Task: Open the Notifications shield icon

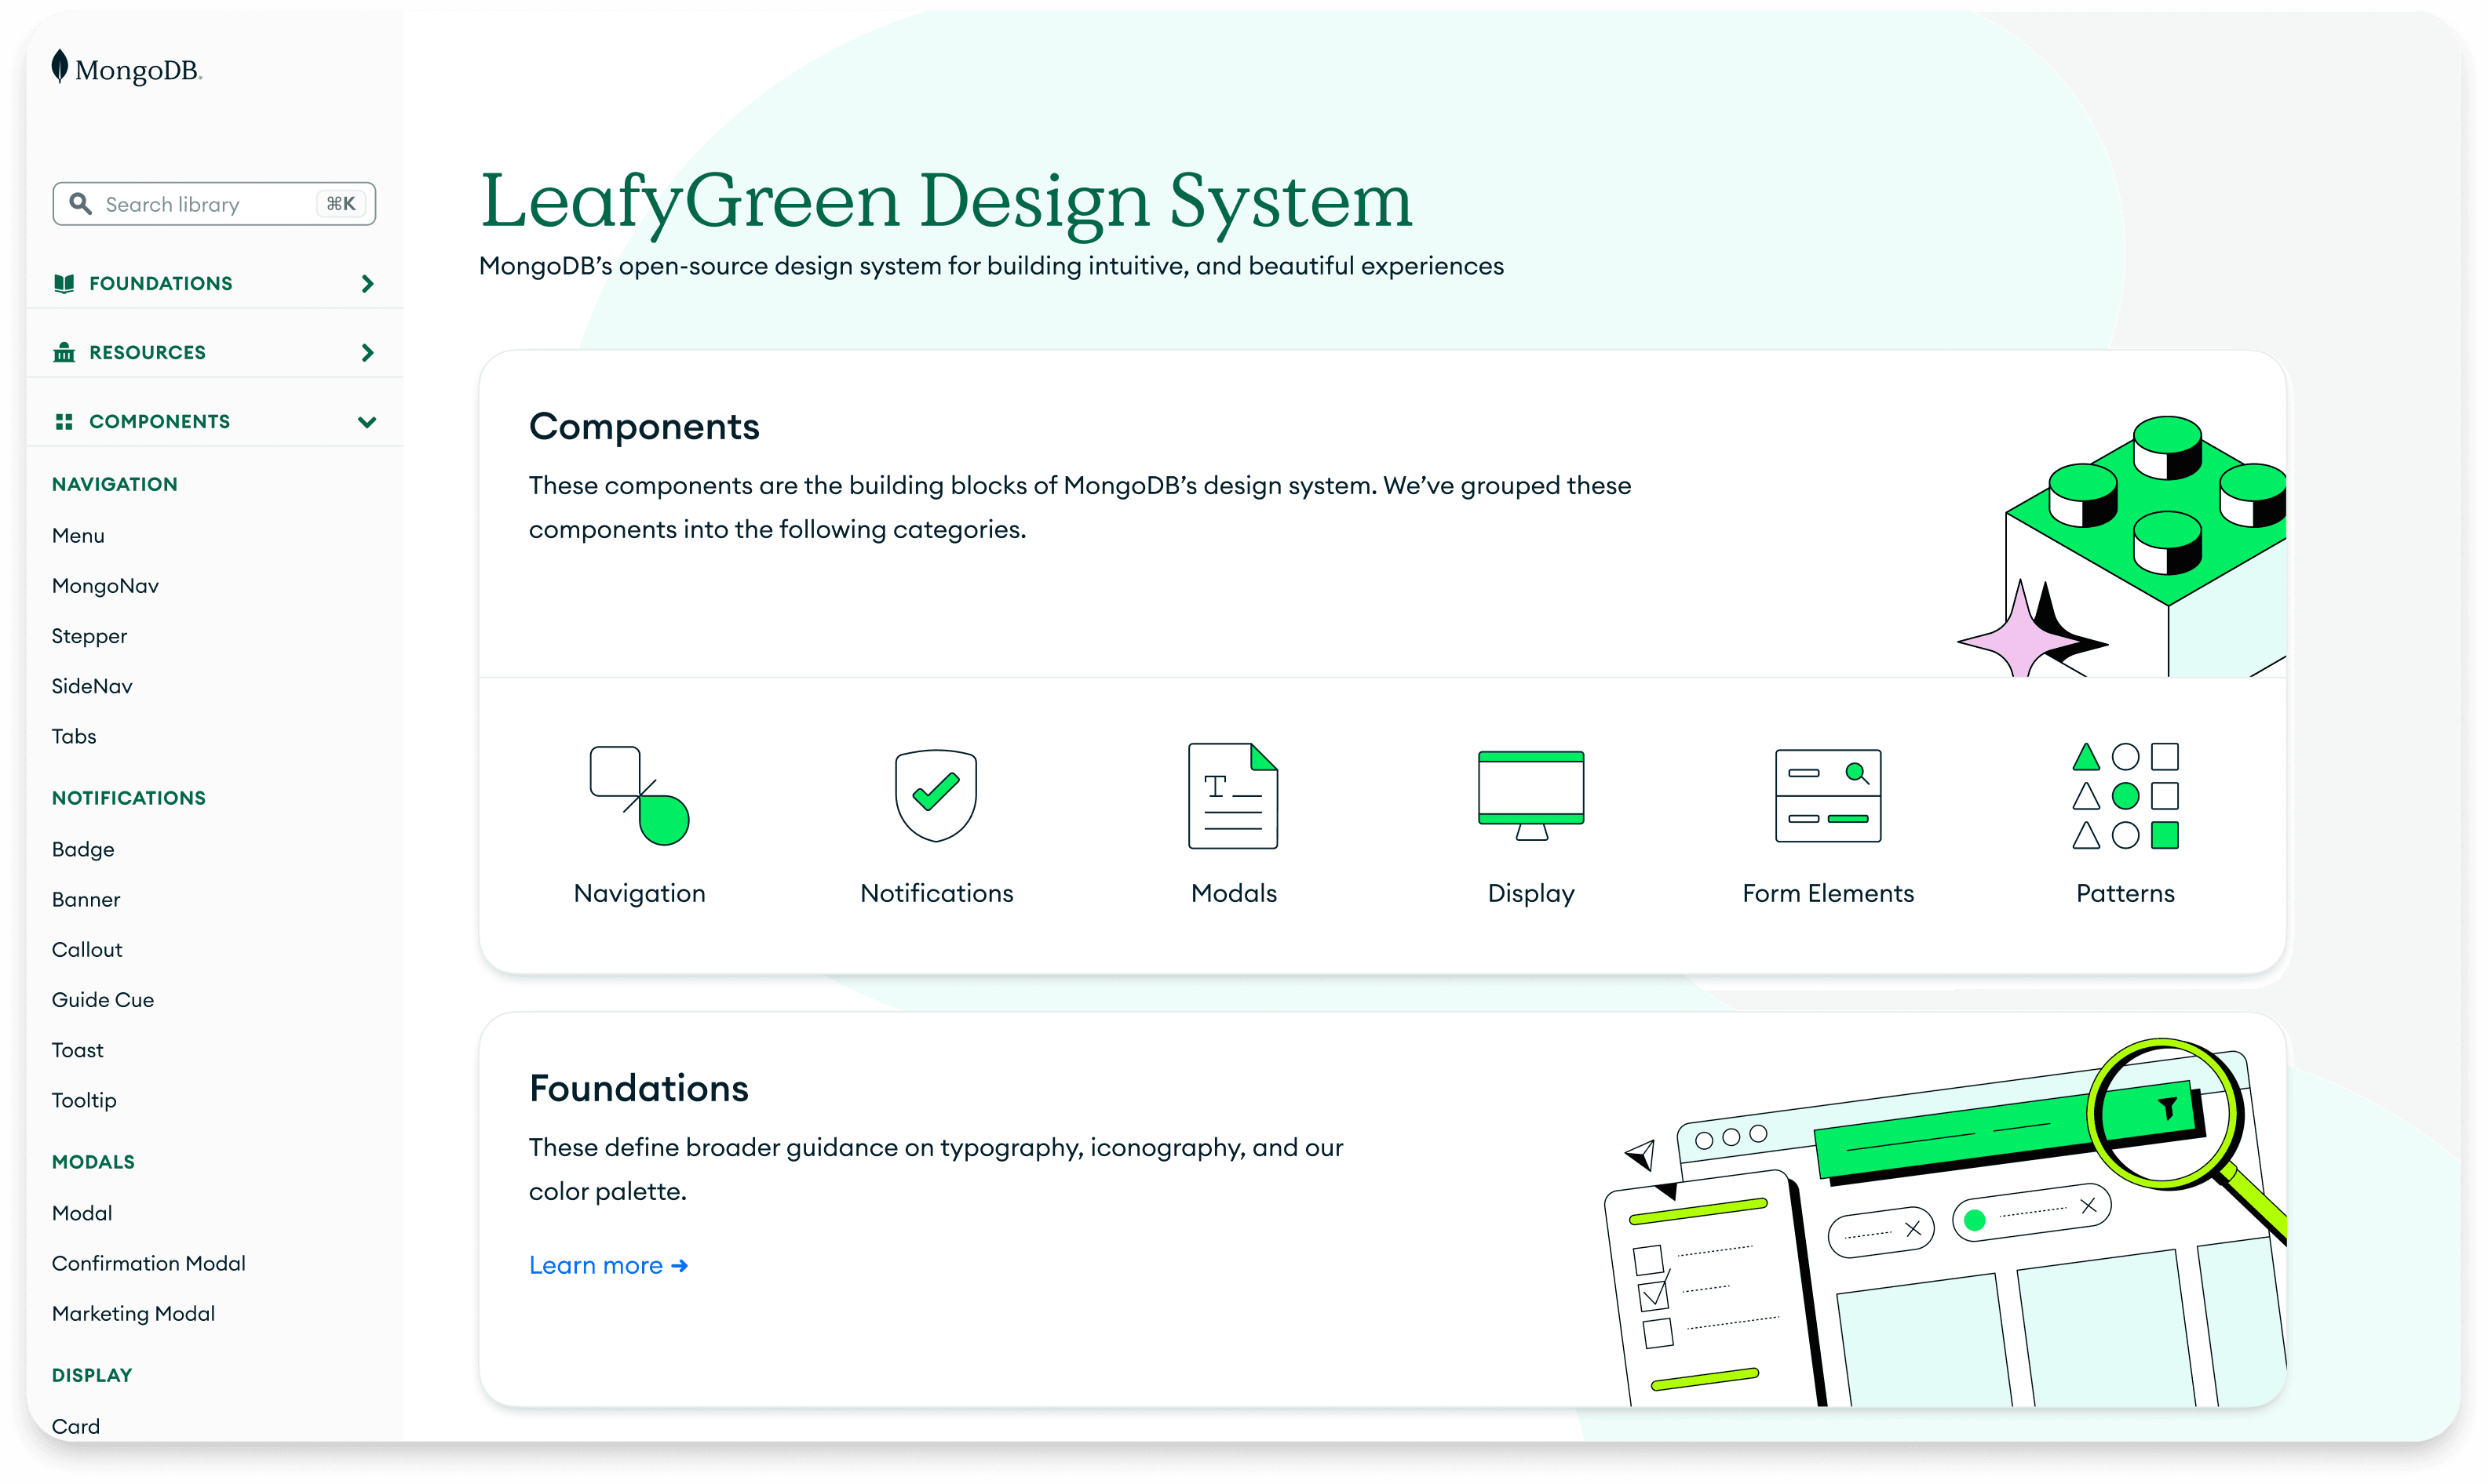Action: (936, 795)
